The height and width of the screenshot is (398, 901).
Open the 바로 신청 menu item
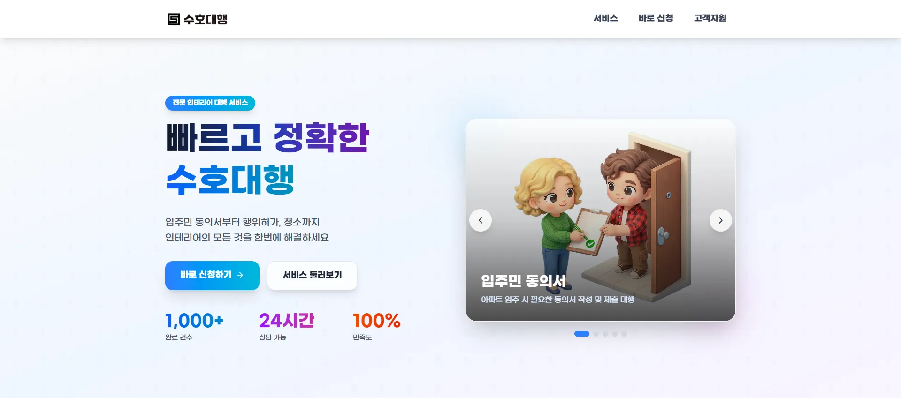(656, 18)
